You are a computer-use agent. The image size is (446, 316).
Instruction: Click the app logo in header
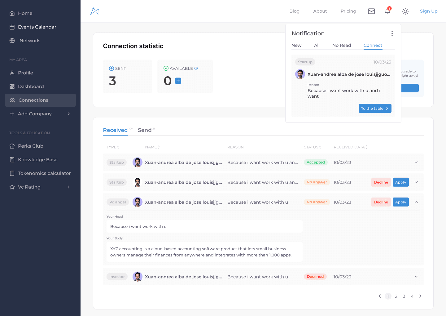[94, 11]
